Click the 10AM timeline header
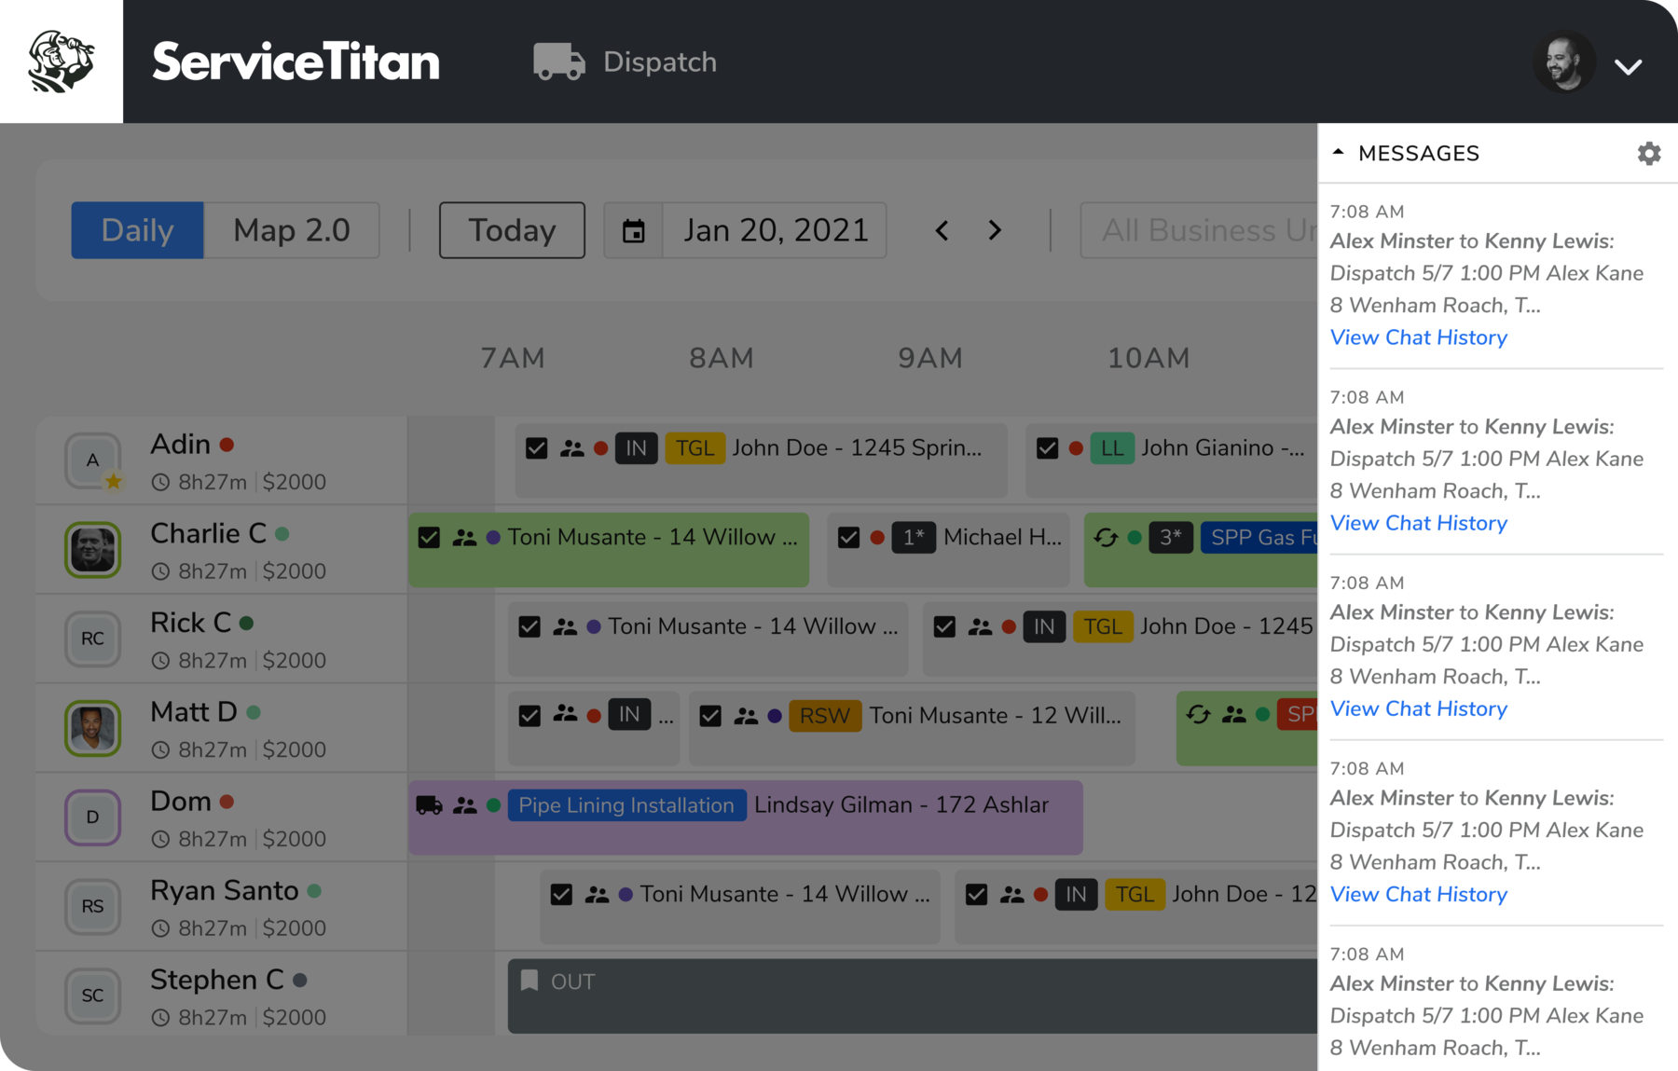This screenshot has width=1678, height=1071. [1148, 358]
